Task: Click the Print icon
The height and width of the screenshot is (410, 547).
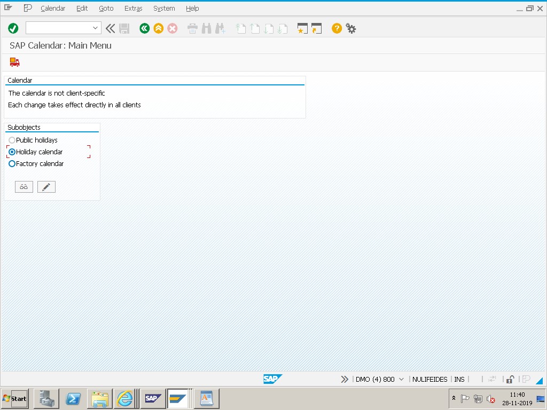Action: [192, 28]
